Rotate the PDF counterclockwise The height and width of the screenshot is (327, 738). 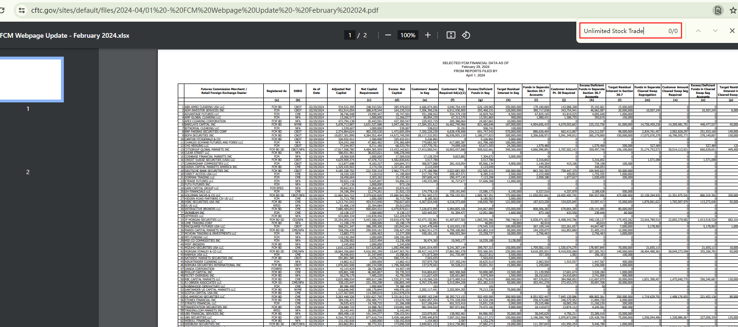tap(466, 35)
